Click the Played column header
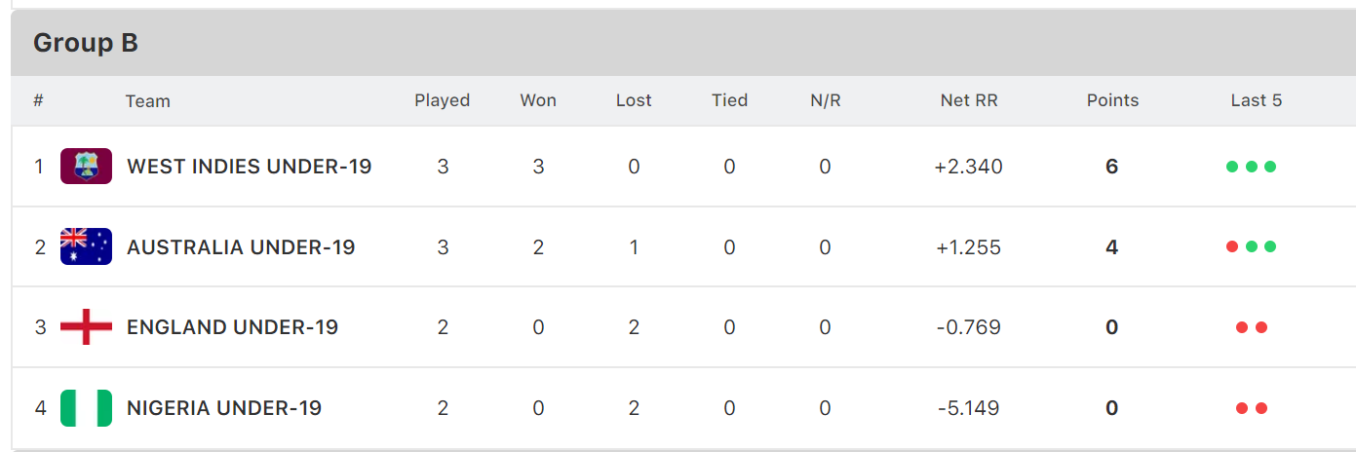The height and width of the screenshot is (452, 1356). coord(443,100)
